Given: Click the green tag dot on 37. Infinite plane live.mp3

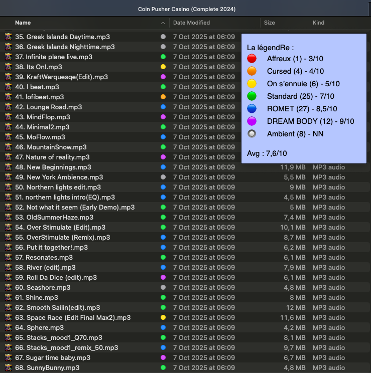Looking at the screenshot, I should pyautogui.click(x=163, y=57).
